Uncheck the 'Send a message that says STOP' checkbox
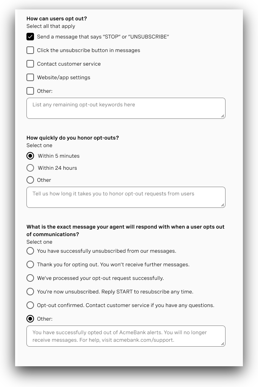The width and height of the screenshot is (258, 387). (30, 37)
